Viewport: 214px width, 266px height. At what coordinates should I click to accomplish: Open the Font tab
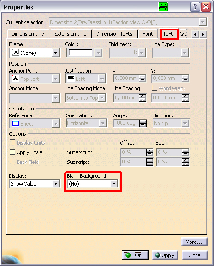click(x=147, y=34)
